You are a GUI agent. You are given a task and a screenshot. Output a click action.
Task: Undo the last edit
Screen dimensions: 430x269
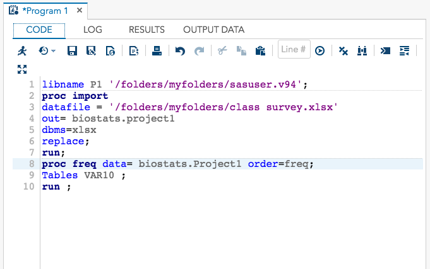pos(180,51)
